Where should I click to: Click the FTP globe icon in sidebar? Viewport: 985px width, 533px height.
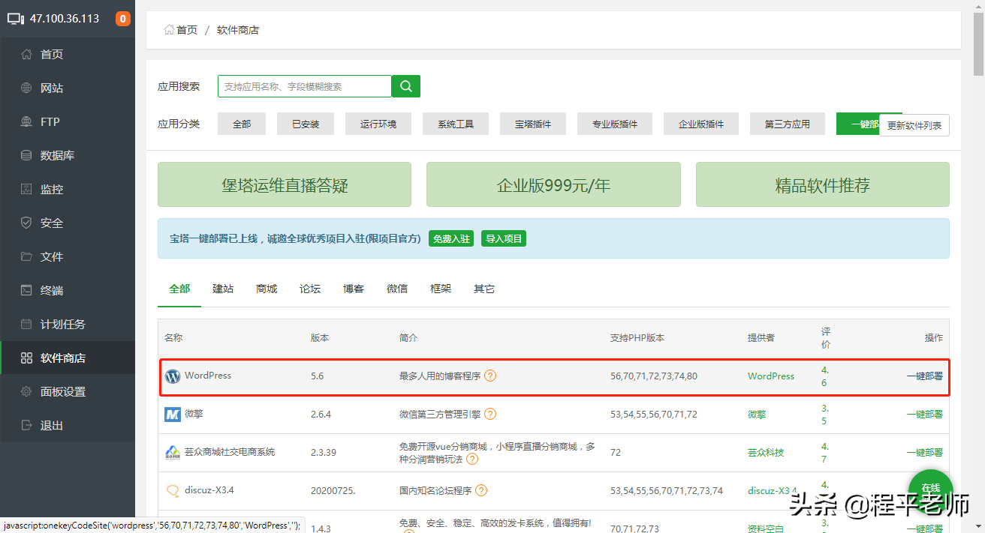pyautogui.click(x=26, y=121)
